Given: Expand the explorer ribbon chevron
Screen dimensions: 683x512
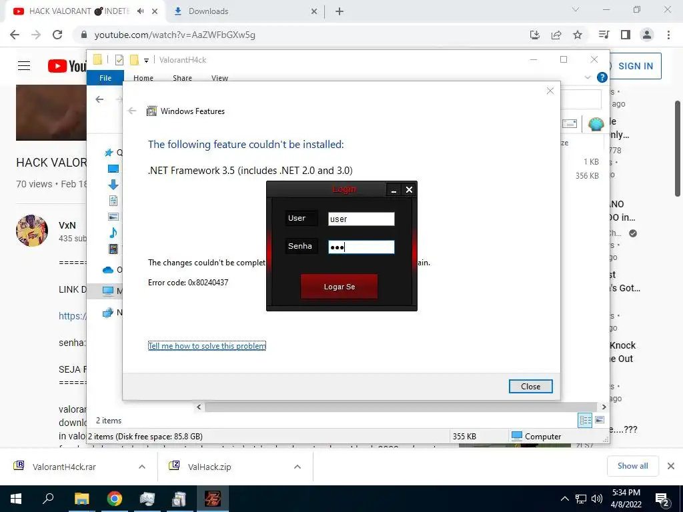Looking at the screenshot, I should click(x=588, y=77).
